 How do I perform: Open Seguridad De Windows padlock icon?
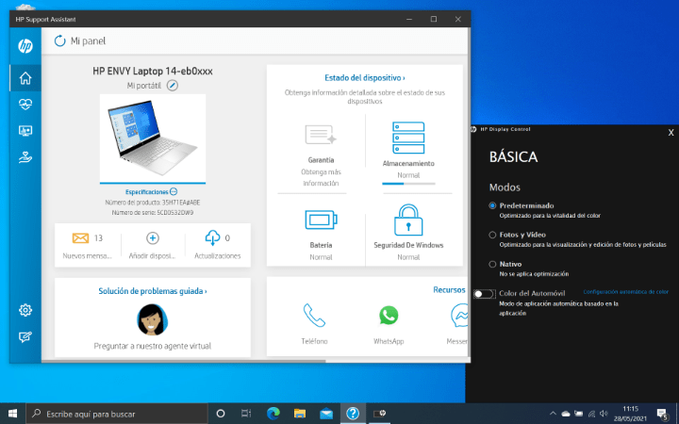(x=408, y=220)
